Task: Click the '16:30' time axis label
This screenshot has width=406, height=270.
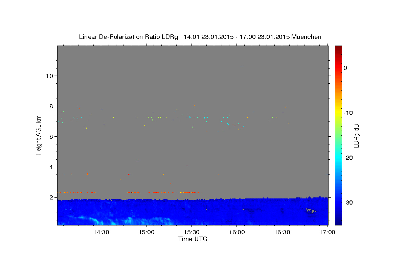Action: pyautogui.click(x=282, y=232)
